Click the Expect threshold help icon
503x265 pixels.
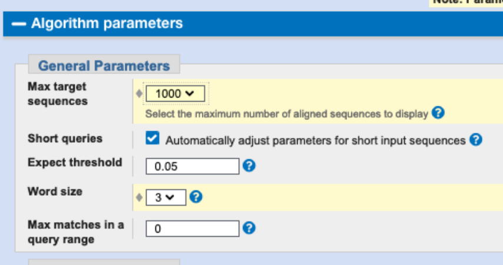coord(249,166)
